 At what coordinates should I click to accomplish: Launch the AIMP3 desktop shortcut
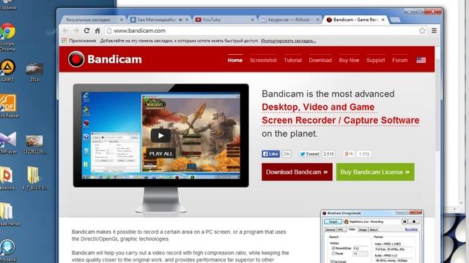pos(7,70)
